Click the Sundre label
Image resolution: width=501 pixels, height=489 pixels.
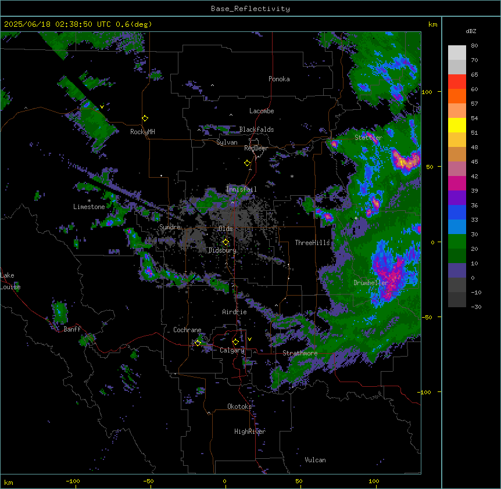(x=170, y=227)
